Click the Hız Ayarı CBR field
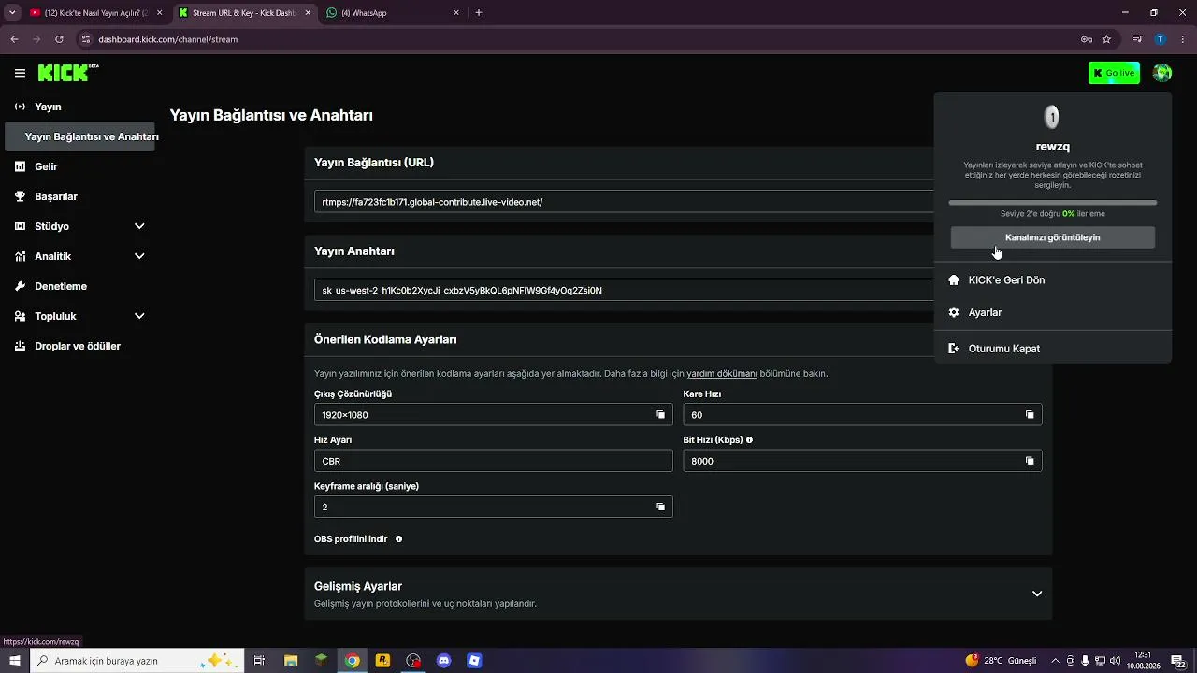Image resolution: width=1197 pixels, height=673 pixels. pos(493,461)
